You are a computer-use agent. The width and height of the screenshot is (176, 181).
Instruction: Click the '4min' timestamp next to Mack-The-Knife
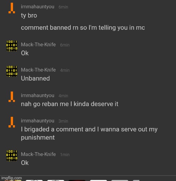(65, 70)
